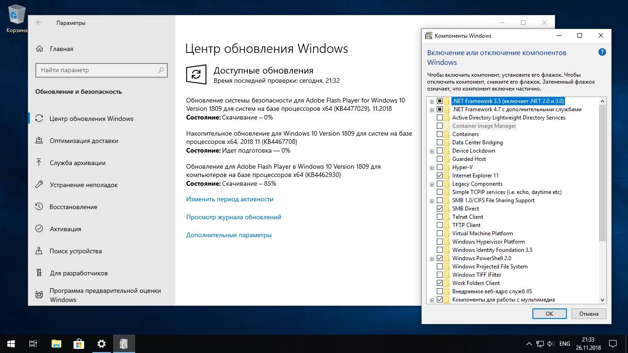Open Просмотр журнала обновлений link
This screenshot has height=353, width=628.
point(234,217)
